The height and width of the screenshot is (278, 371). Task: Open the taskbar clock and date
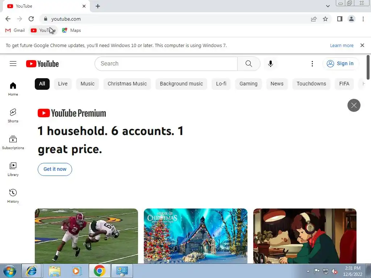click(353, 271)
